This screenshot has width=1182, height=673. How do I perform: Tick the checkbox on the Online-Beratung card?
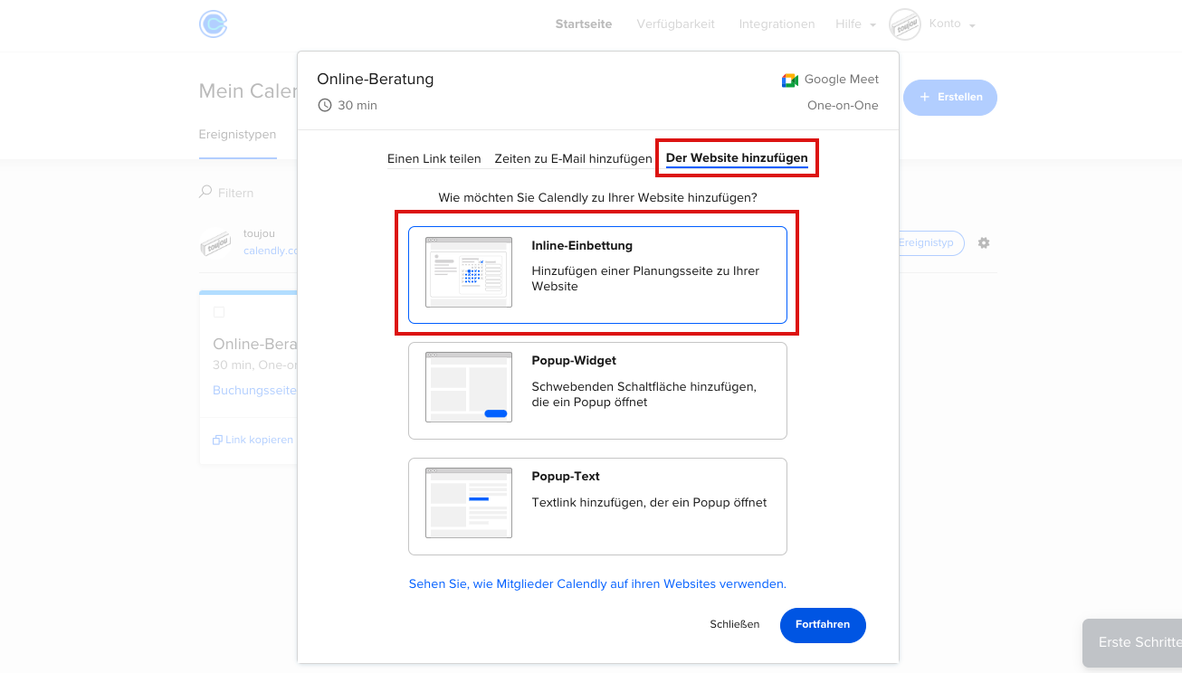click(218, 312)
